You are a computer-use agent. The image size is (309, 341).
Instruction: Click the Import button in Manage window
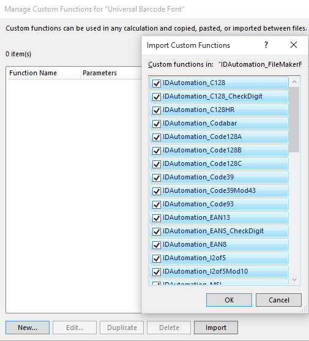(216, 328)
